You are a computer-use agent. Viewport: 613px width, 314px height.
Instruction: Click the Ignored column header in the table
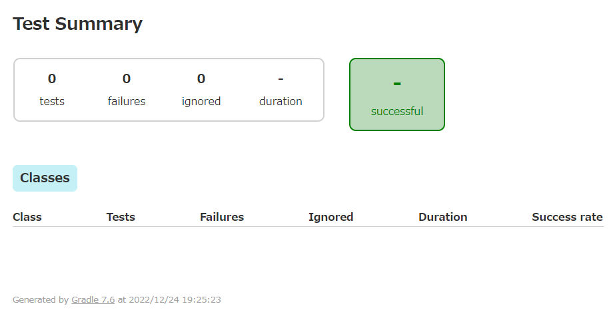coord(330,217)
